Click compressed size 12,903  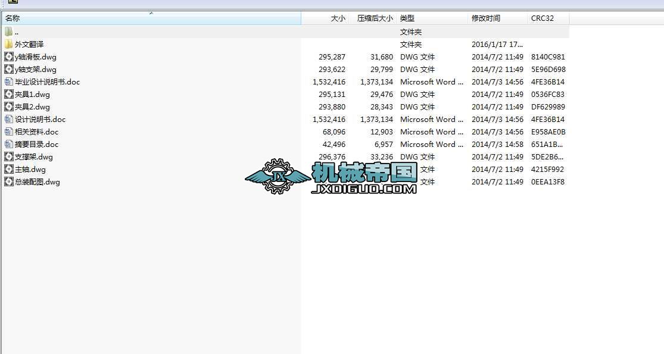[382, 131]
